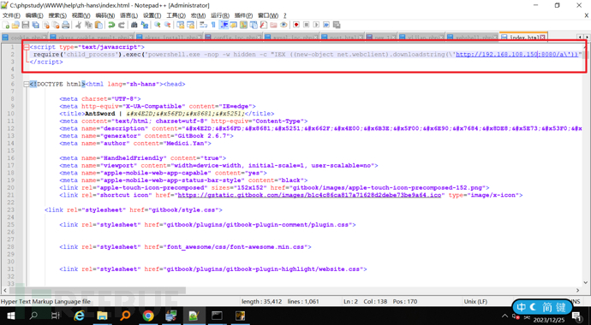
Task: Click the tab bar scroll-right arrow
Action: coord(587,37)
